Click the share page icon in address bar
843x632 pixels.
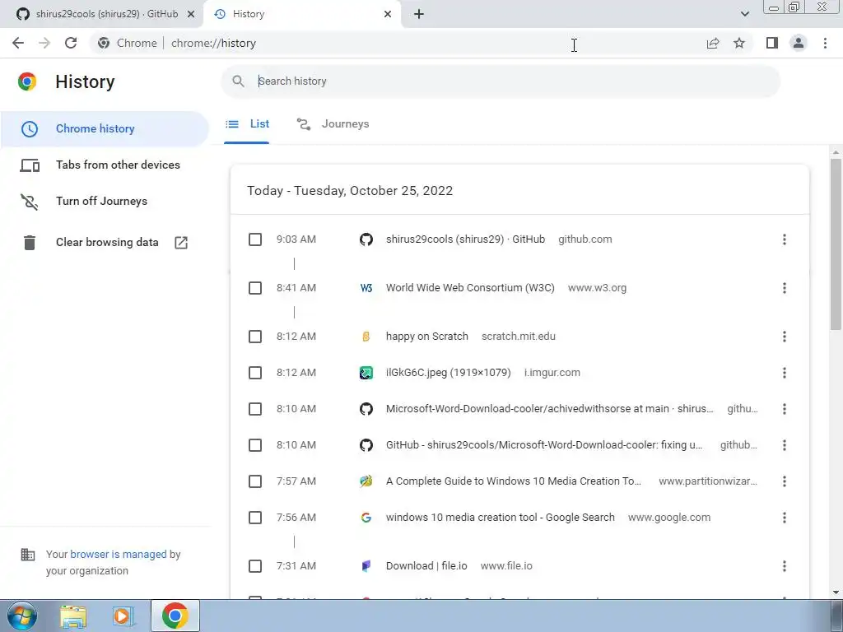(713, 44)
